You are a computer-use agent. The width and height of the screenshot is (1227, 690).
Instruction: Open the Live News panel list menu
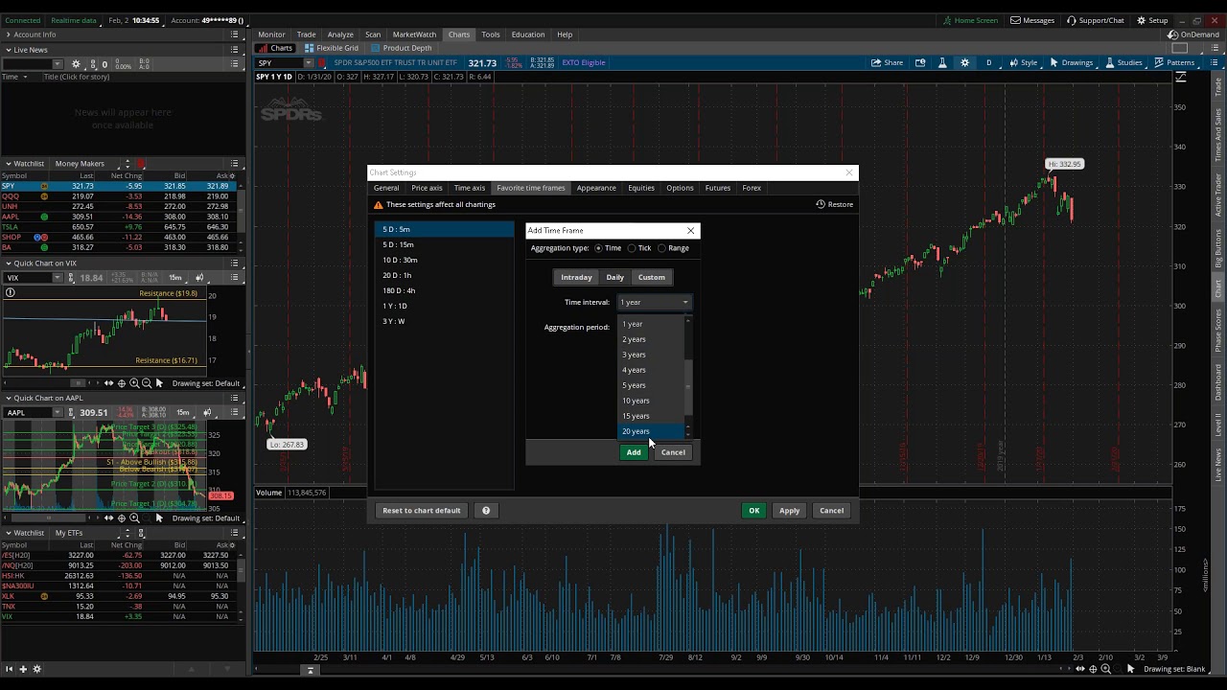click(x=234, y=50)
